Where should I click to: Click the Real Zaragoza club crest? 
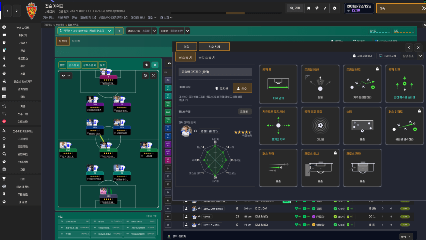32,11
